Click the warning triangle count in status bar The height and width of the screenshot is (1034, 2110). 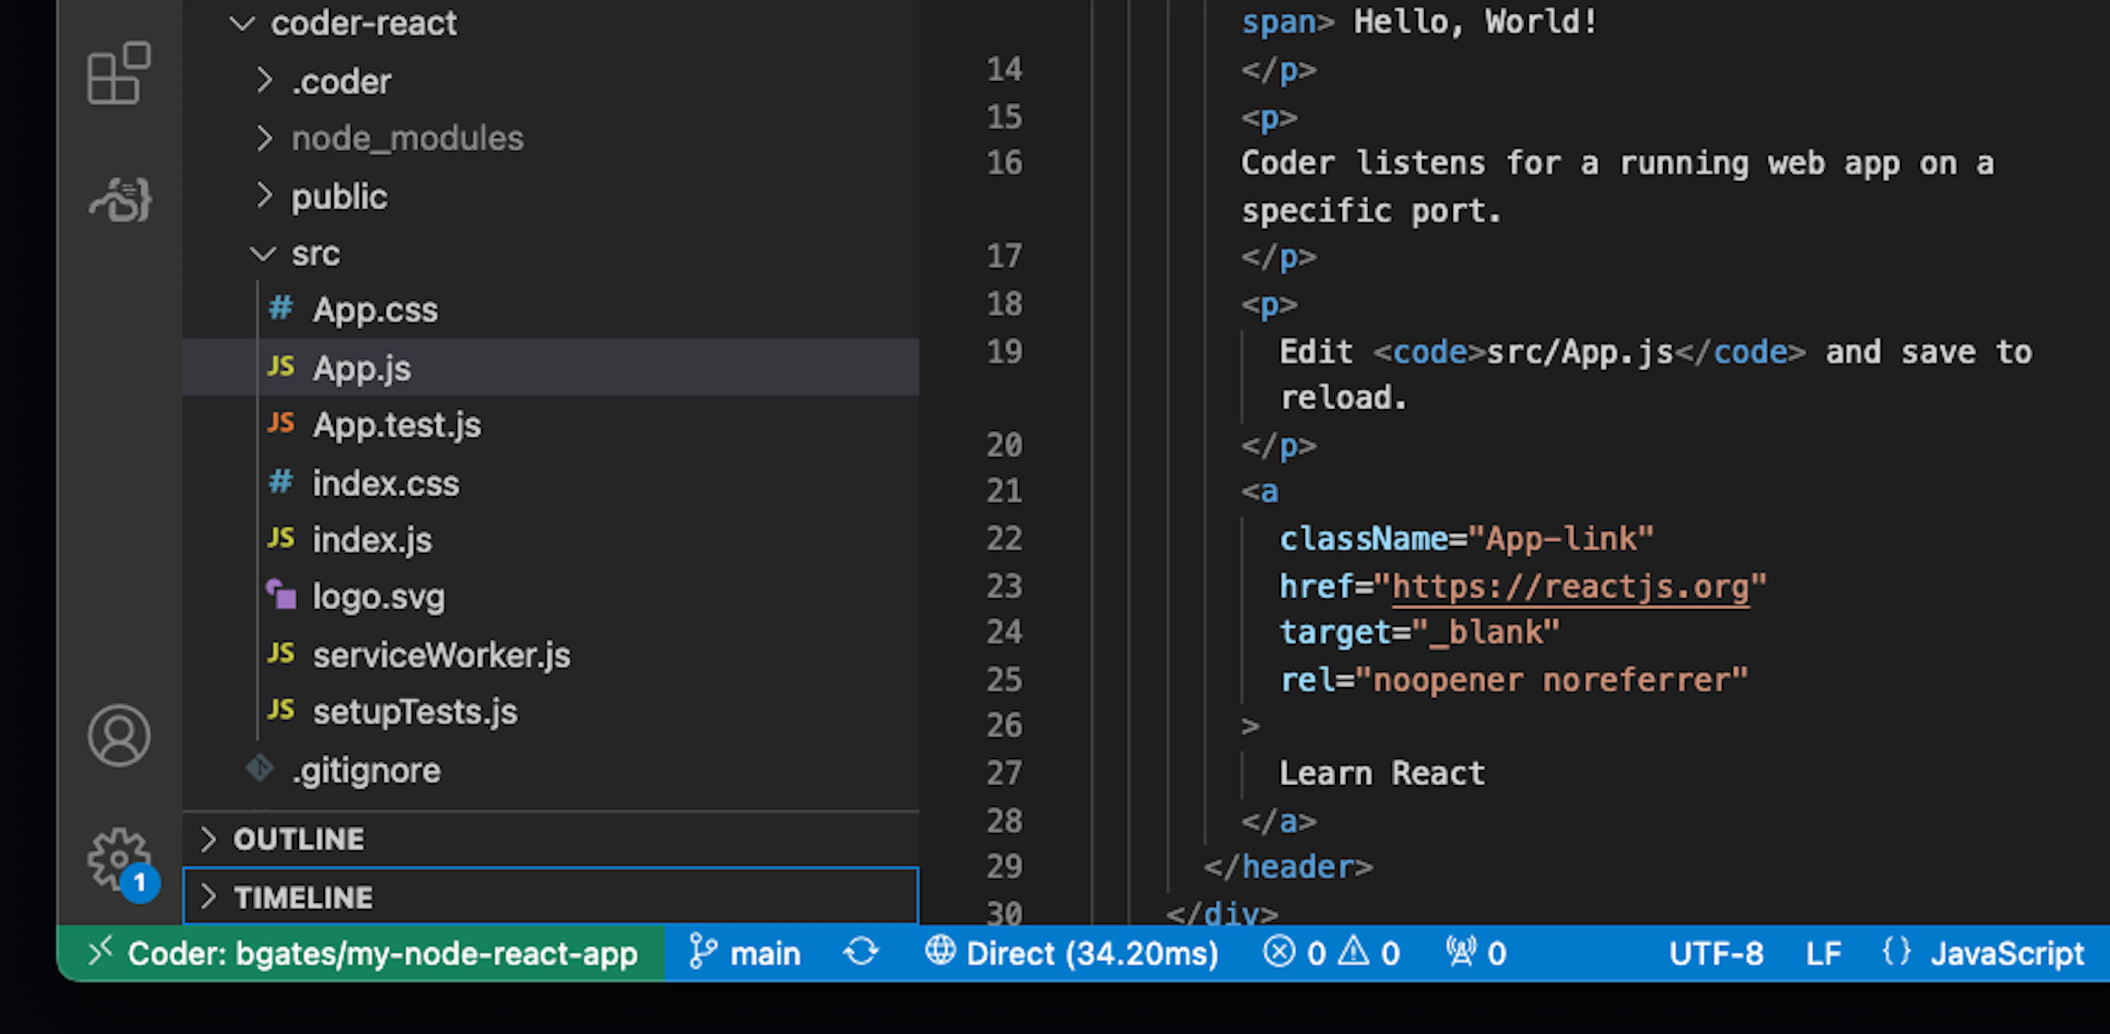(x=1369, y=952)
